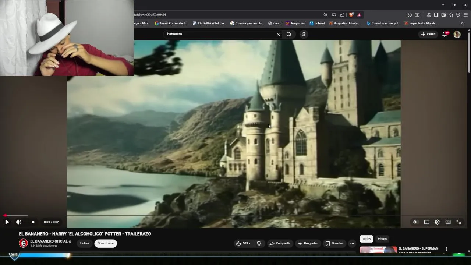Mute the video using the speaker icon

click(18, 222)
